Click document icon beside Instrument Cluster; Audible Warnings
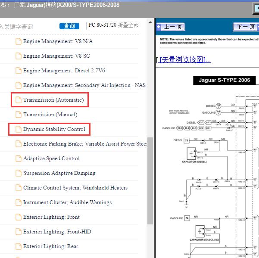This screenshot has height=258, width=259. pos(19,202)
